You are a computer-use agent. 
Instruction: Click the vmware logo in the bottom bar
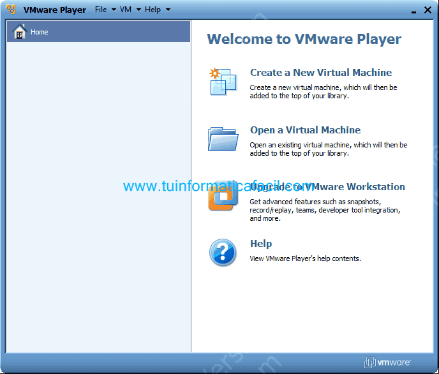pos(387,363)
